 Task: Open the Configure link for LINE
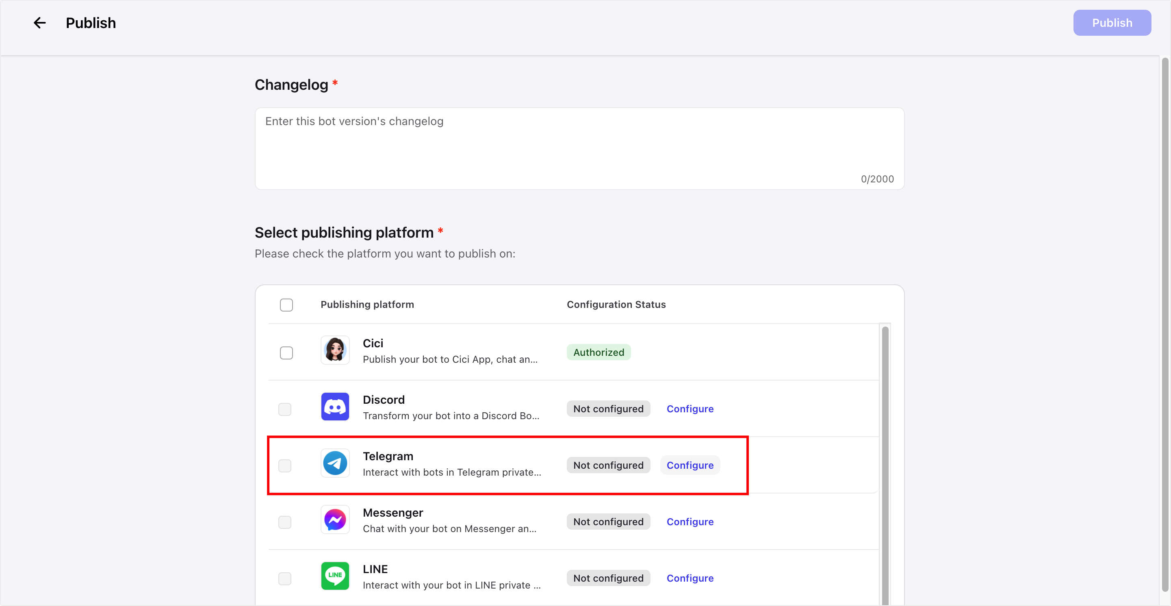(690, 578)
